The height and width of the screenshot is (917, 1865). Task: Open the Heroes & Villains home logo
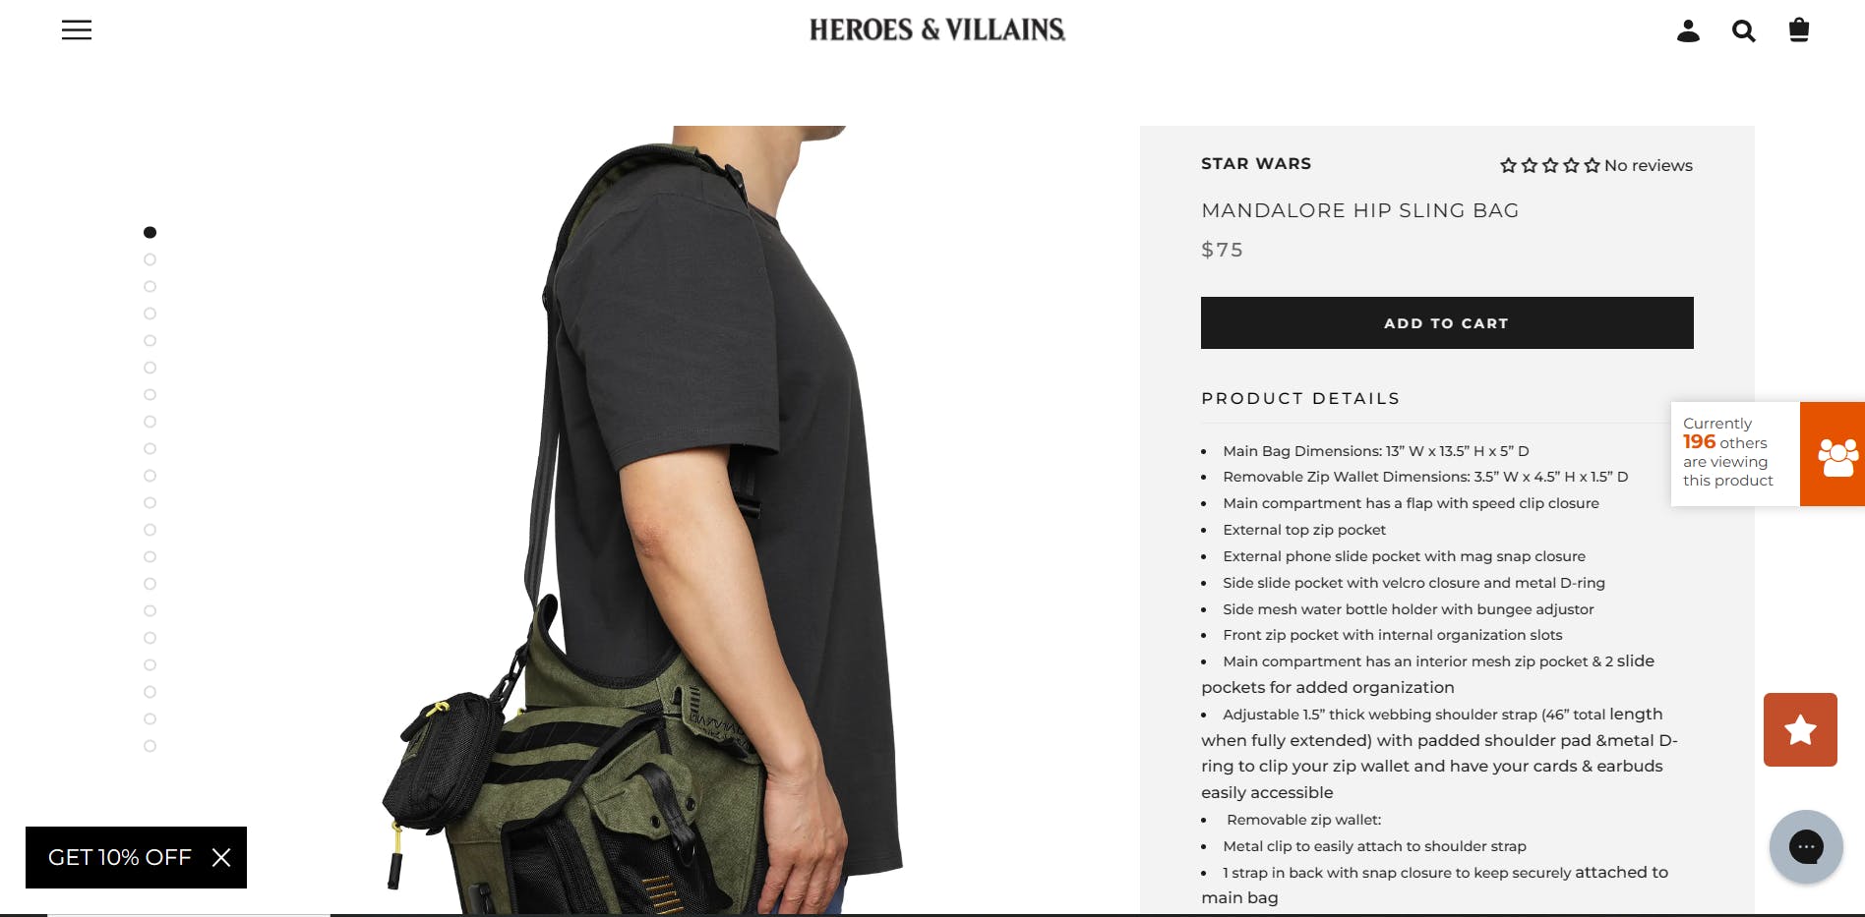pos(937,29)
